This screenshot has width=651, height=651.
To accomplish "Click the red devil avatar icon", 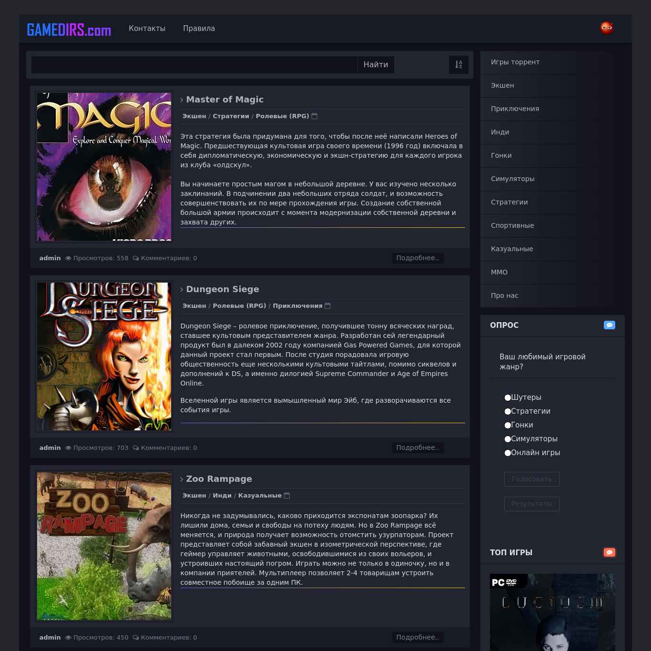I will [607, 28].
